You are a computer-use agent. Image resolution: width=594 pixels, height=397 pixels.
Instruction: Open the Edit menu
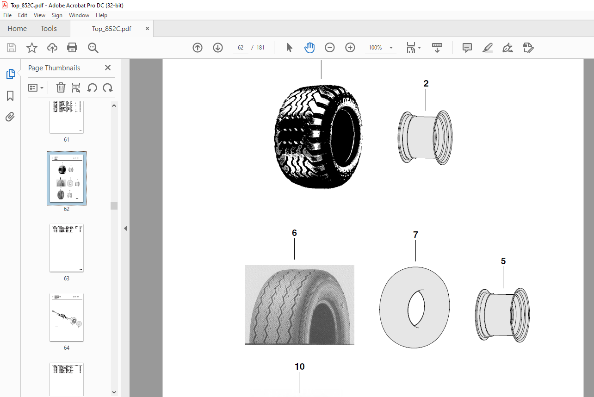coord(23,15)
